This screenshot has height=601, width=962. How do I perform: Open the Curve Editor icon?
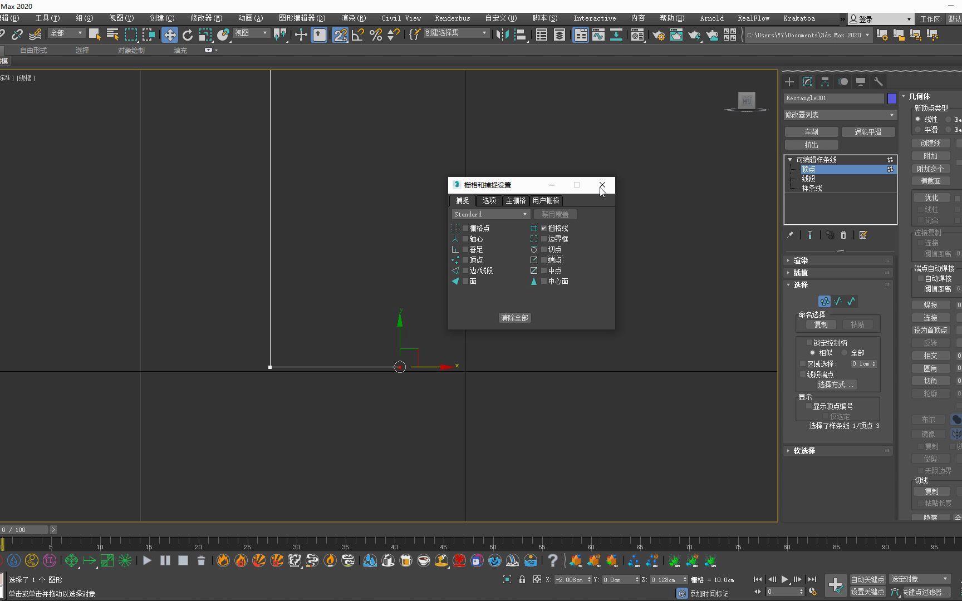pyautogui.click(x=598, y=35)
